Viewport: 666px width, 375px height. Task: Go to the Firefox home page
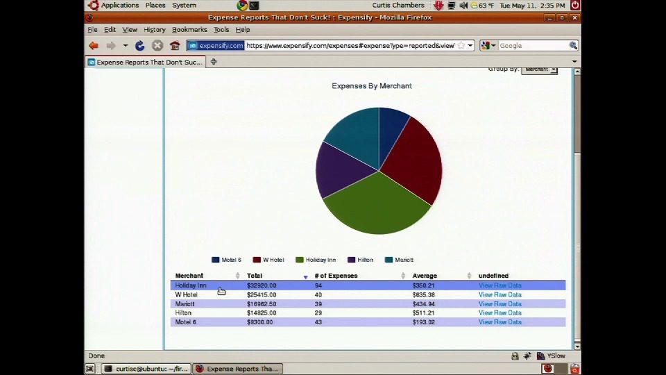175,46
